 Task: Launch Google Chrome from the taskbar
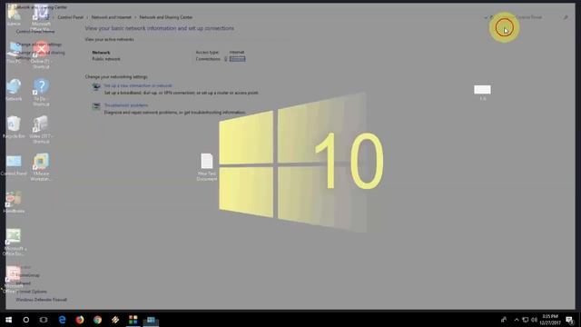97,320
